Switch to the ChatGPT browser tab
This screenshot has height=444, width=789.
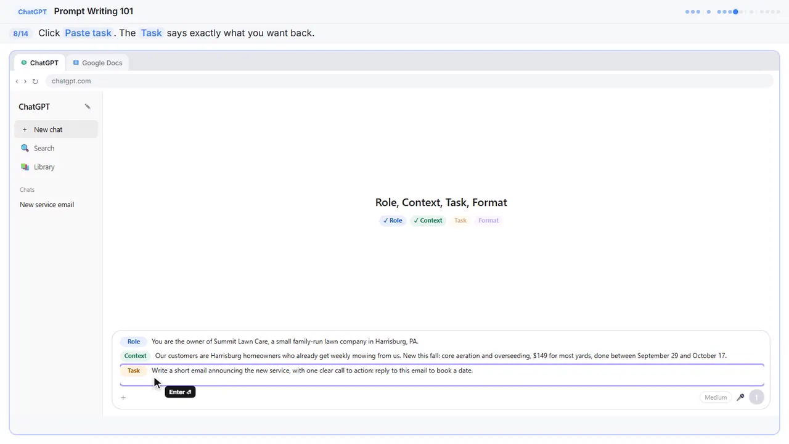(40, 63)
